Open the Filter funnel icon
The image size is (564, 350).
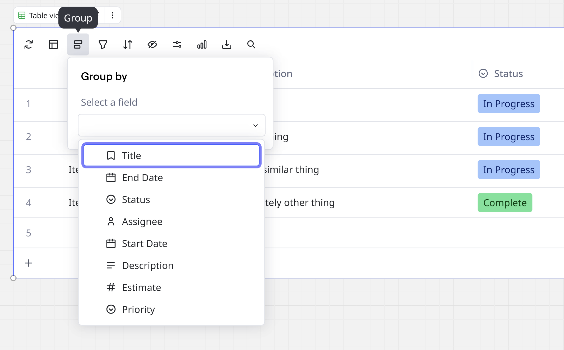[103, 44]
